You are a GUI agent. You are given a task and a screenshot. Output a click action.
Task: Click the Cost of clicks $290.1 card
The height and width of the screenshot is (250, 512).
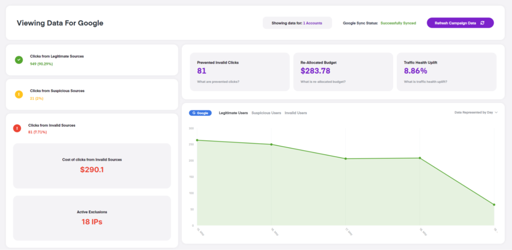pos(92,166)
